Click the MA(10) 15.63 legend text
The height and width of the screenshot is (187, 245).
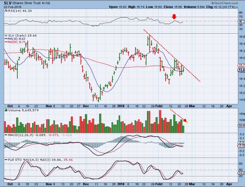point(16,39)
